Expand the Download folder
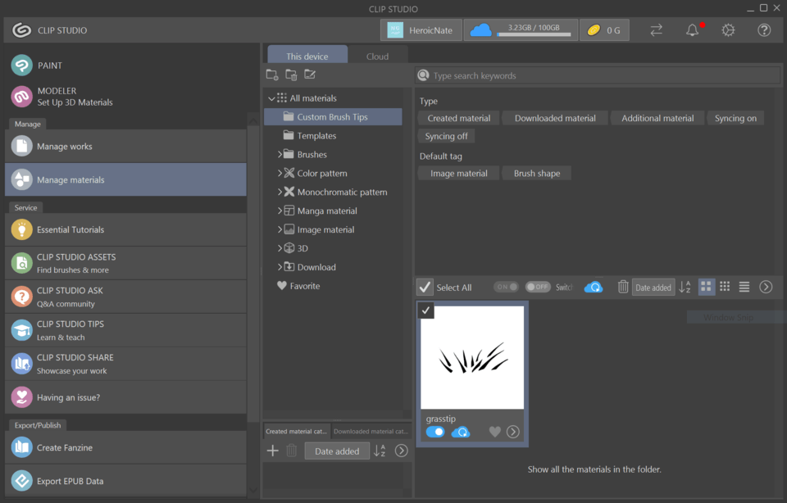This screenshot has width=787, height=503. (280, 267)
